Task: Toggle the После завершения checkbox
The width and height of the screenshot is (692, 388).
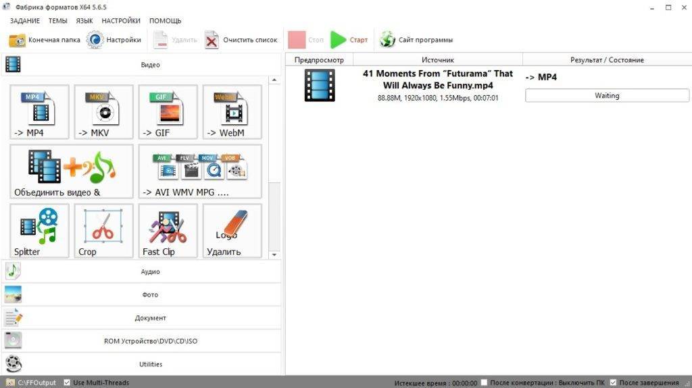Action: [612, 383]
